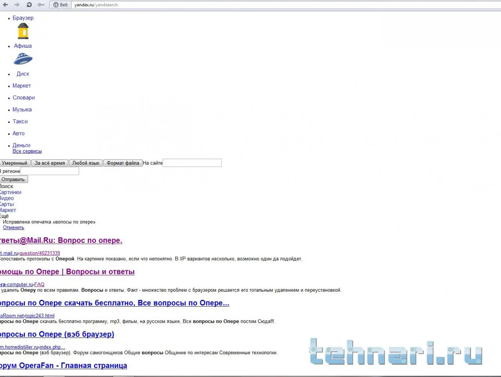The width and height of the screenshot is (501, 377).
Task: Click Отменить to undo typo correction
Action: click(14, 228)
